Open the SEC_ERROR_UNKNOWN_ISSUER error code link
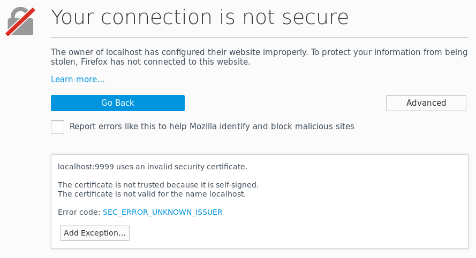The height and width of the screenshot is (258, 476). 162,212
